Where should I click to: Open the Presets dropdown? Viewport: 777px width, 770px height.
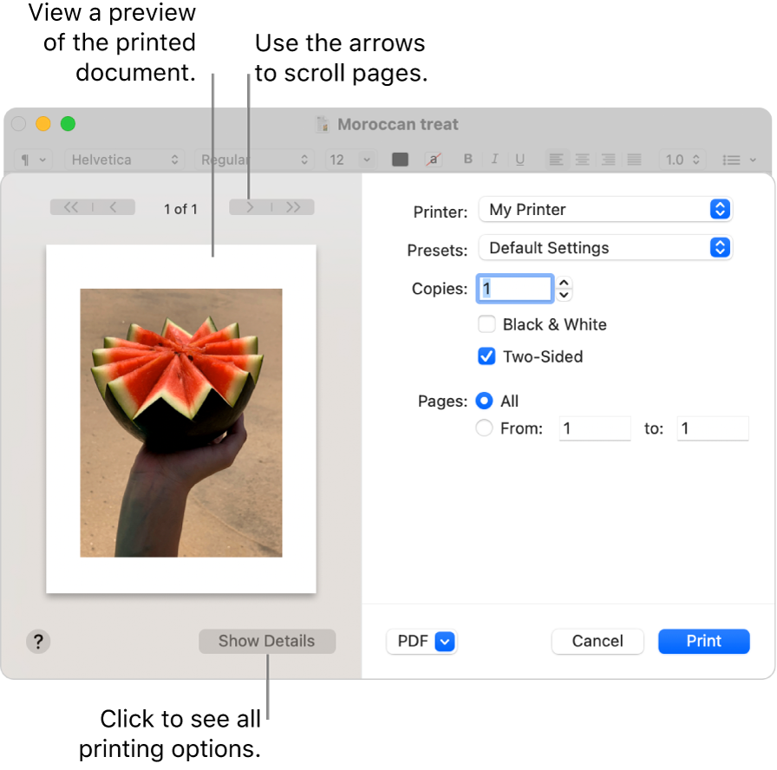tap(604, 248)
